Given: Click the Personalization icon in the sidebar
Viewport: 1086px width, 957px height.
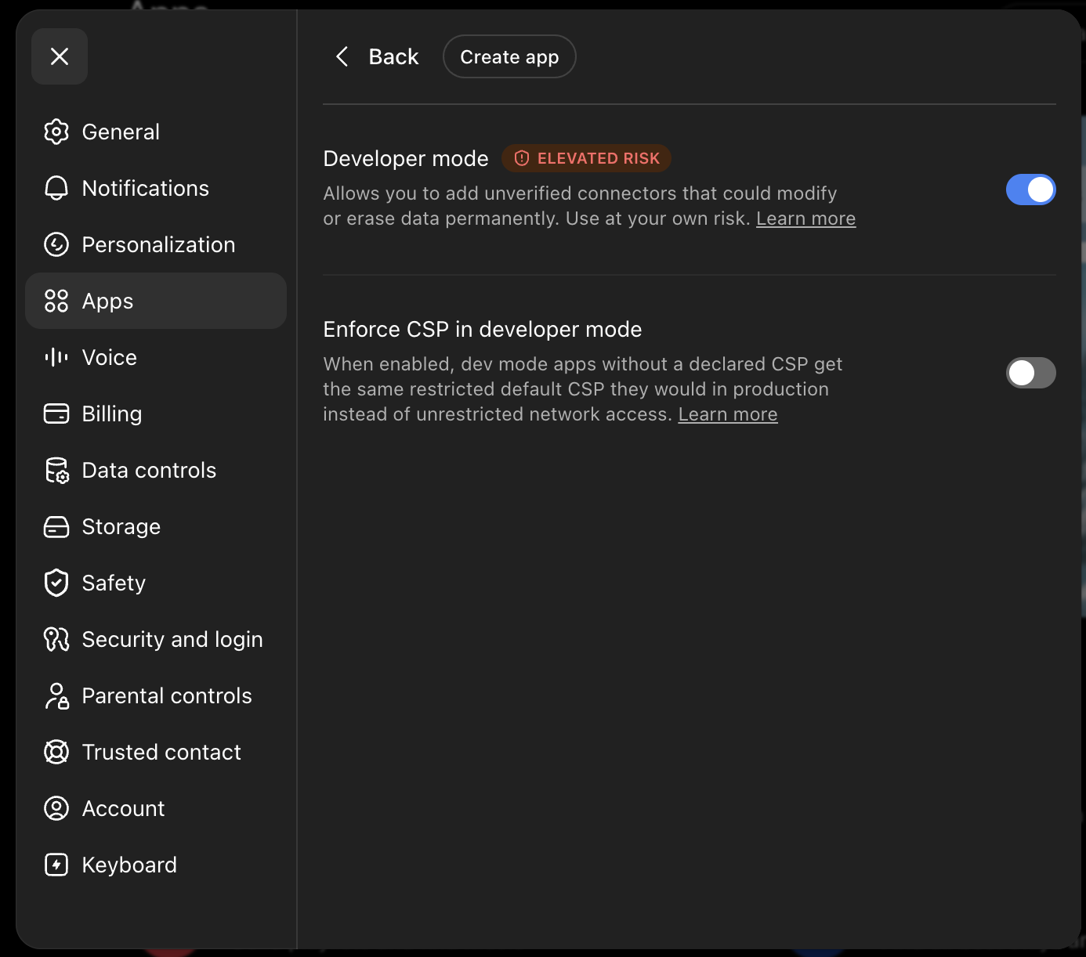Looking at the screenshot, I should click(56, 244).
